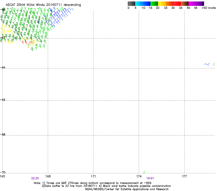The height and width of the screenshot is (191, 217).
Task: Select the red 30-35 knots color band
Action: pyautogui.click(x=177, y=4)
